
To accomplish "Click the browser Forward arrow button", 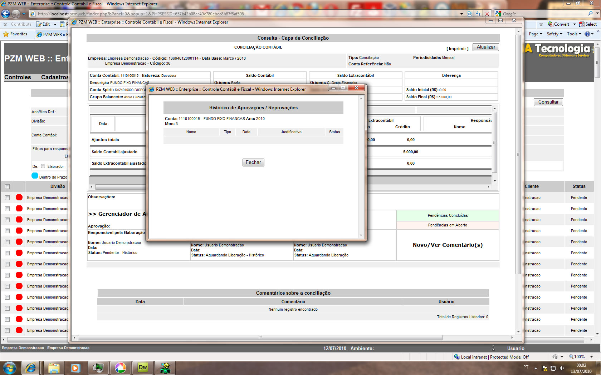I will tap(16, 14).
